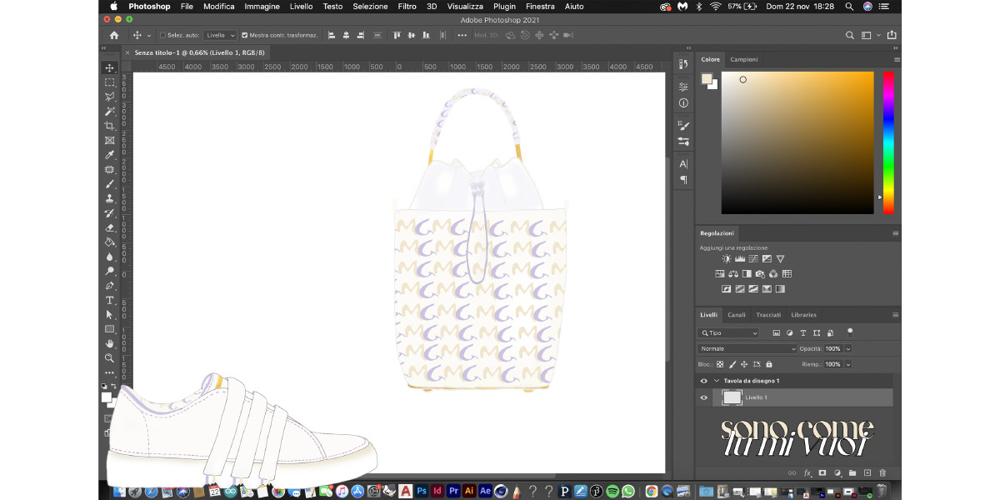Add a layer mask

pos(822,472)
